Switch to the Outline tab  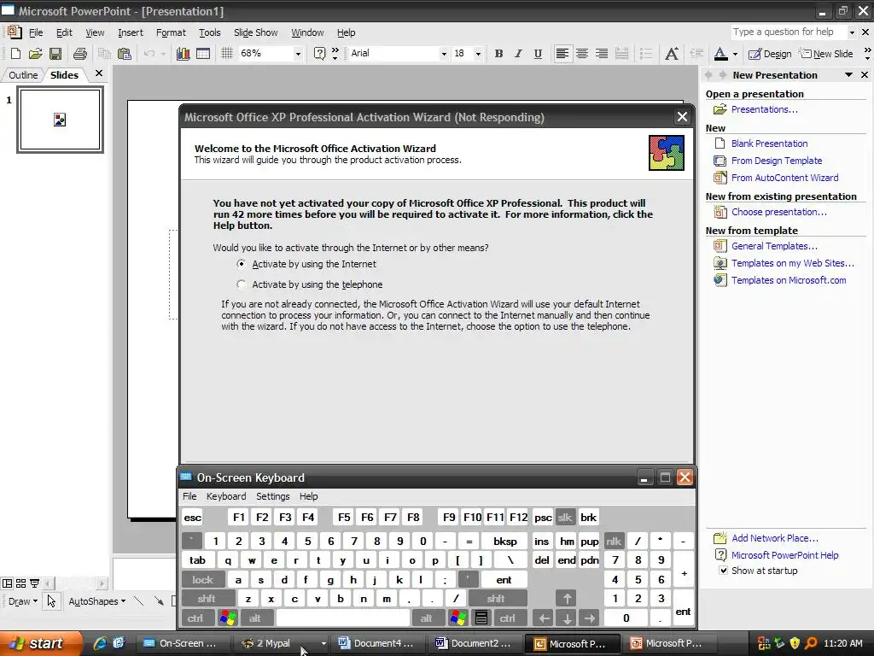pyautogui.click(x=23, y=75)
